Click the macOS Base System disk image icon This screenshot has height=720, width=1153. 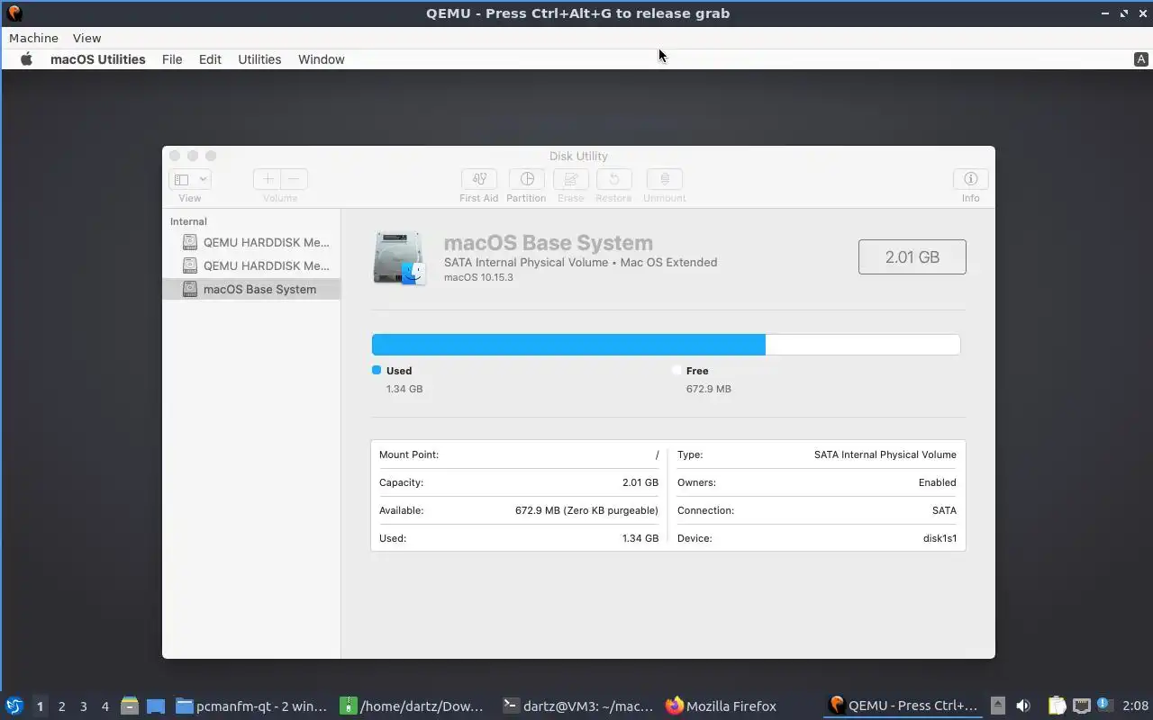coord(399,258)
